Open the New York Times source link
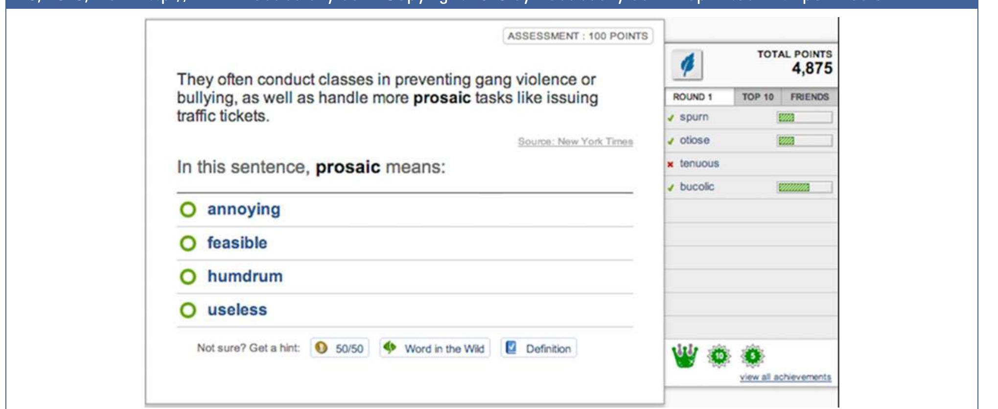 coord(575,142)
